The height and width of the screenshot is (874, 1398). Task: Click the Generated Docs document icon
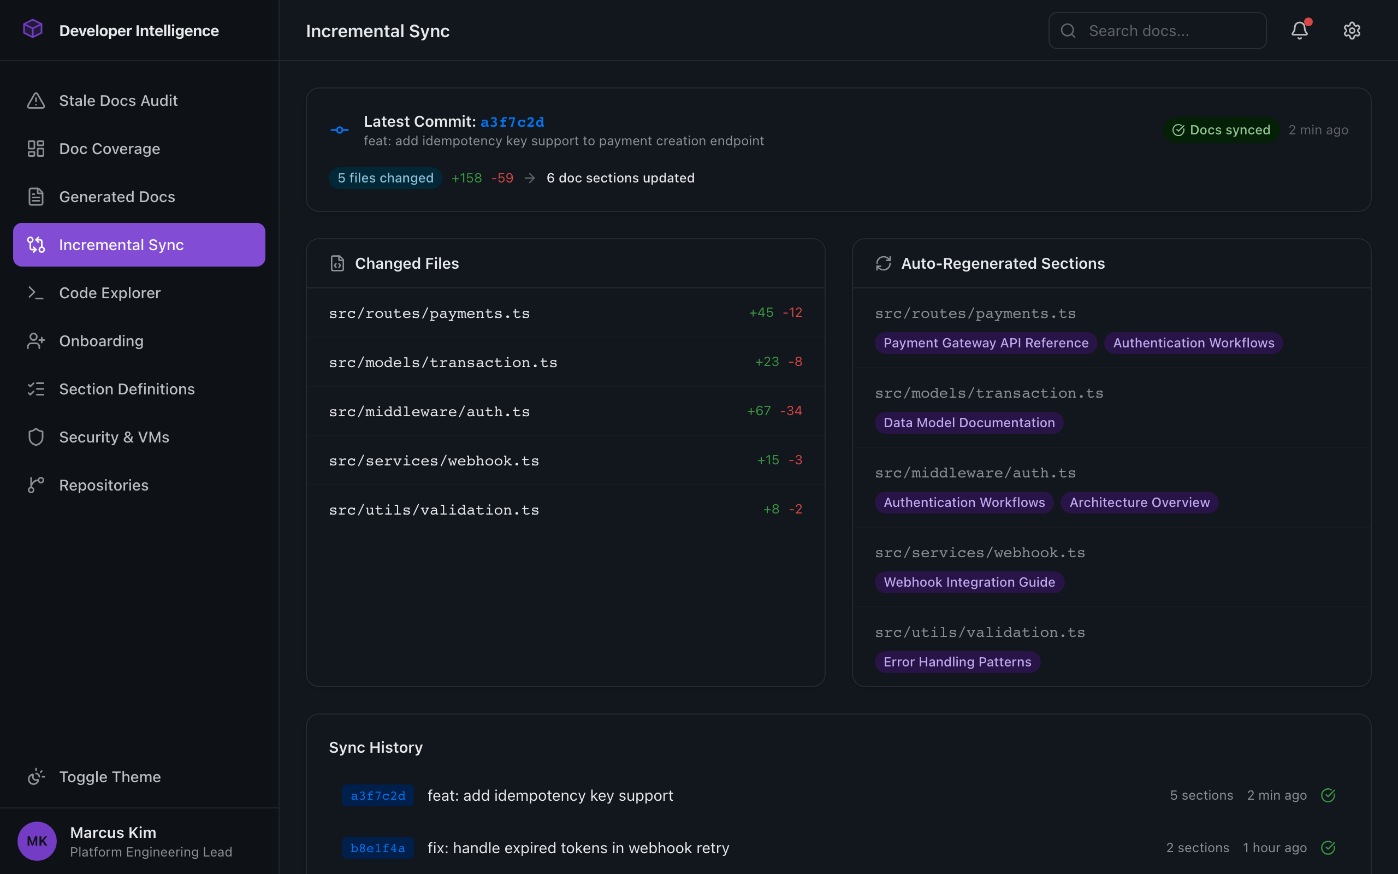click(37, 197)
